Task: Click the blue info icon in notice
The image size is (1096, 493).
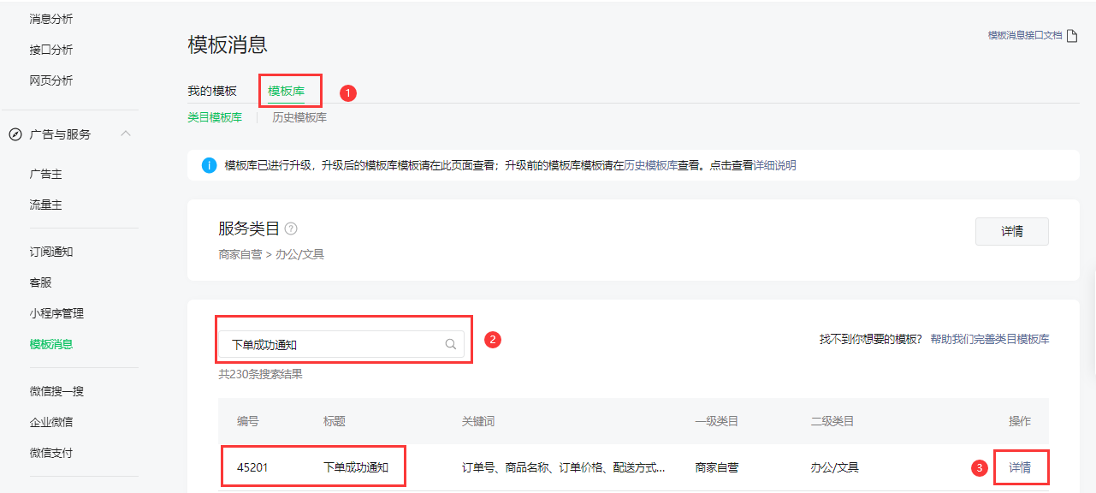Action: pyautogui.click(x=209, y=165)
